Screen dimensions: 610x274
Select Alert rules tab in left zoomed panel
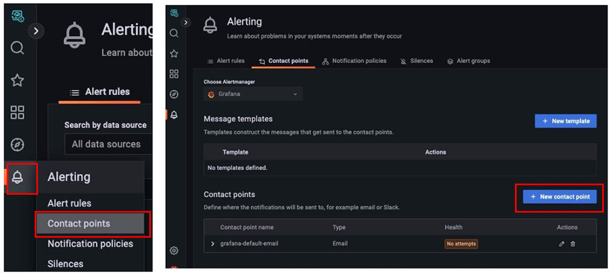[x=99, y=92]
